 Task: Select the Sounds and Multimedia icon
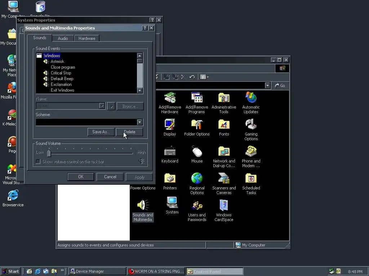143,211
